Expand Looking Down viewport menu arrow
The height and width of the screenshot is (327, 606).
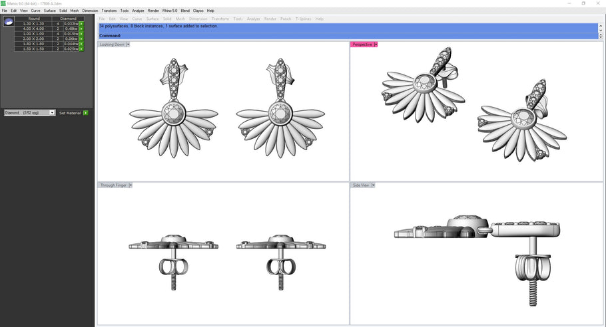pos(128,45)
